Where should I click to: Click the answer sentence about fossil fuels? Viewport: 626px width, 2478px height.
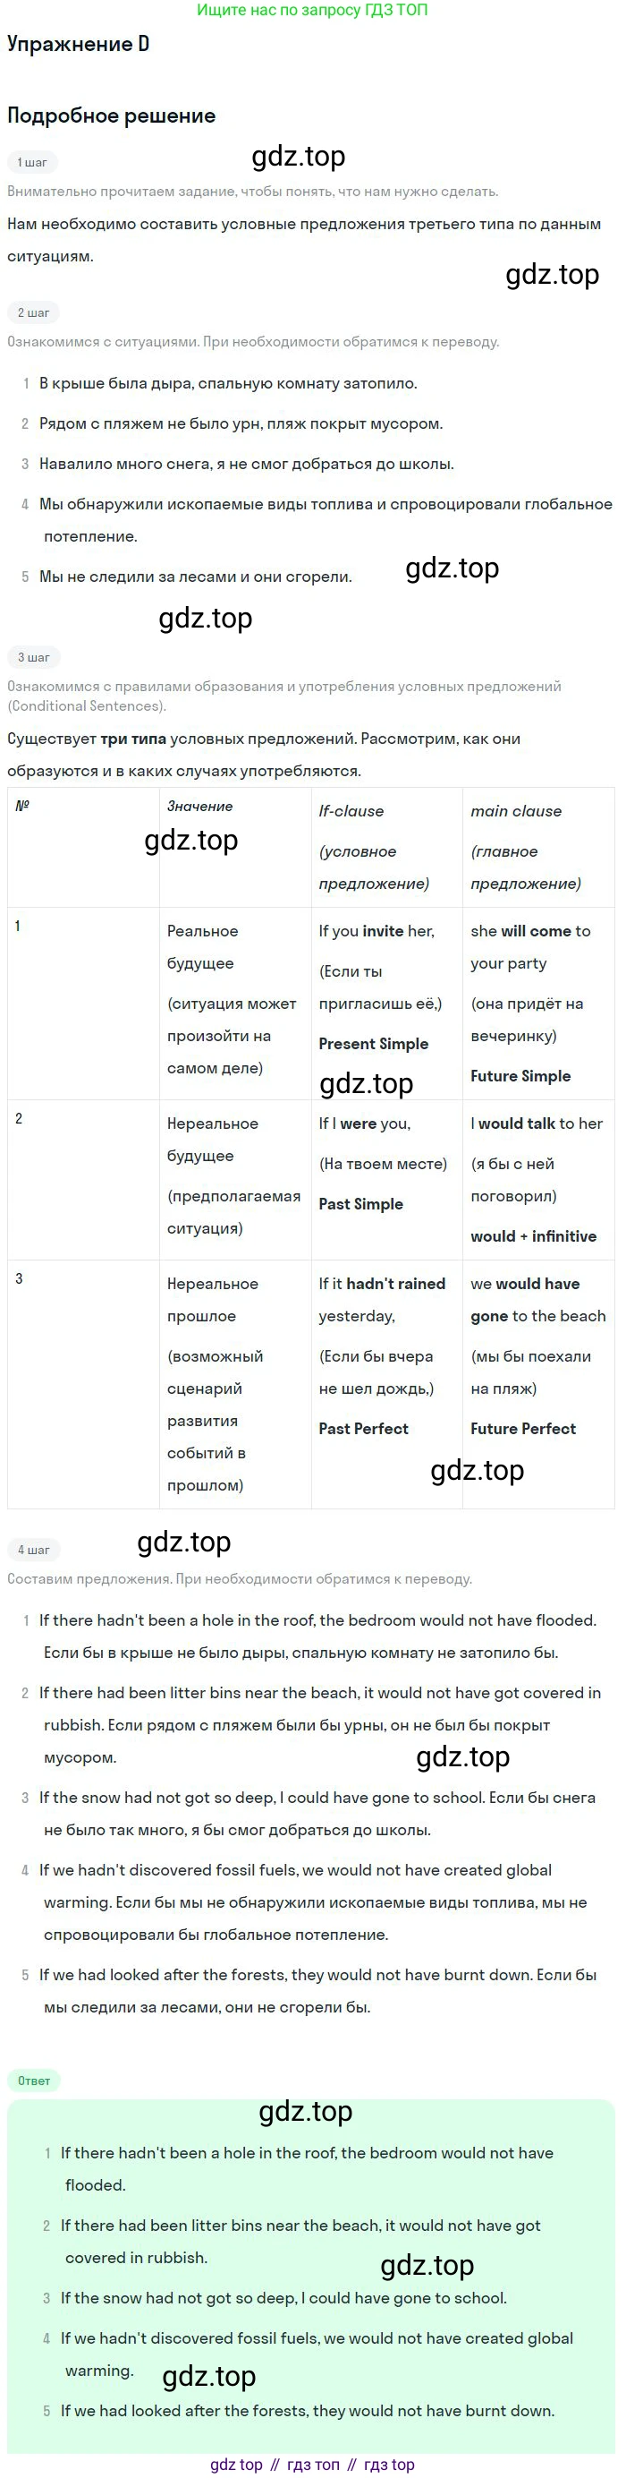click(317, 2354)
